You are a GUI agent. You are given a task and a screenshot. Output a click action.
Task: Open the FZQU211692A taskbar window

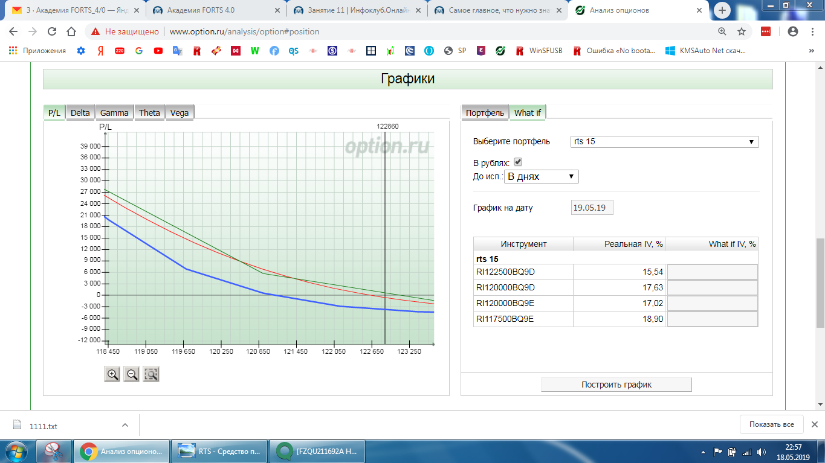pyautogui.click(x=318, y=451)
